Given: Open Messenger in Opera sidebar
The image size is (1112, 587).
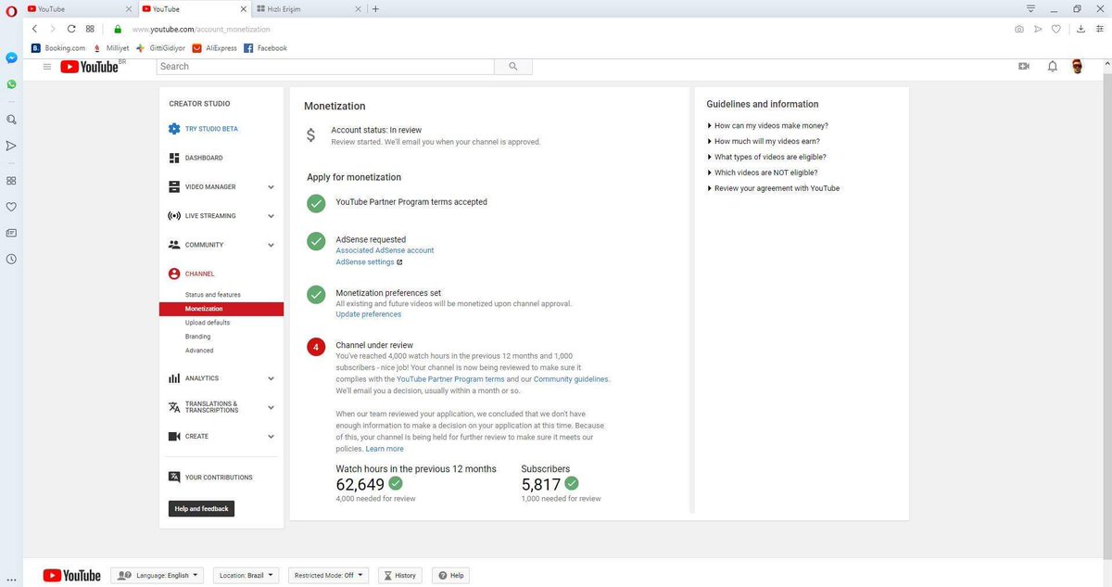Looking at the screenshot, I should tap(11, 57).
